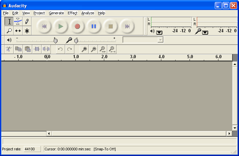Click the Project rate value field

pos(32,149)
